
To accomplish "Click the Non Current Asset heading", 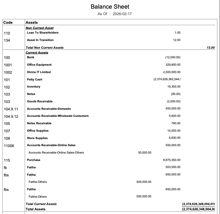I will [39, 28].
